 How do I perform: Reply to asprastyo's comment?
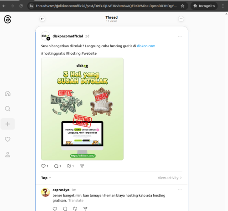[x=65, y=209]
